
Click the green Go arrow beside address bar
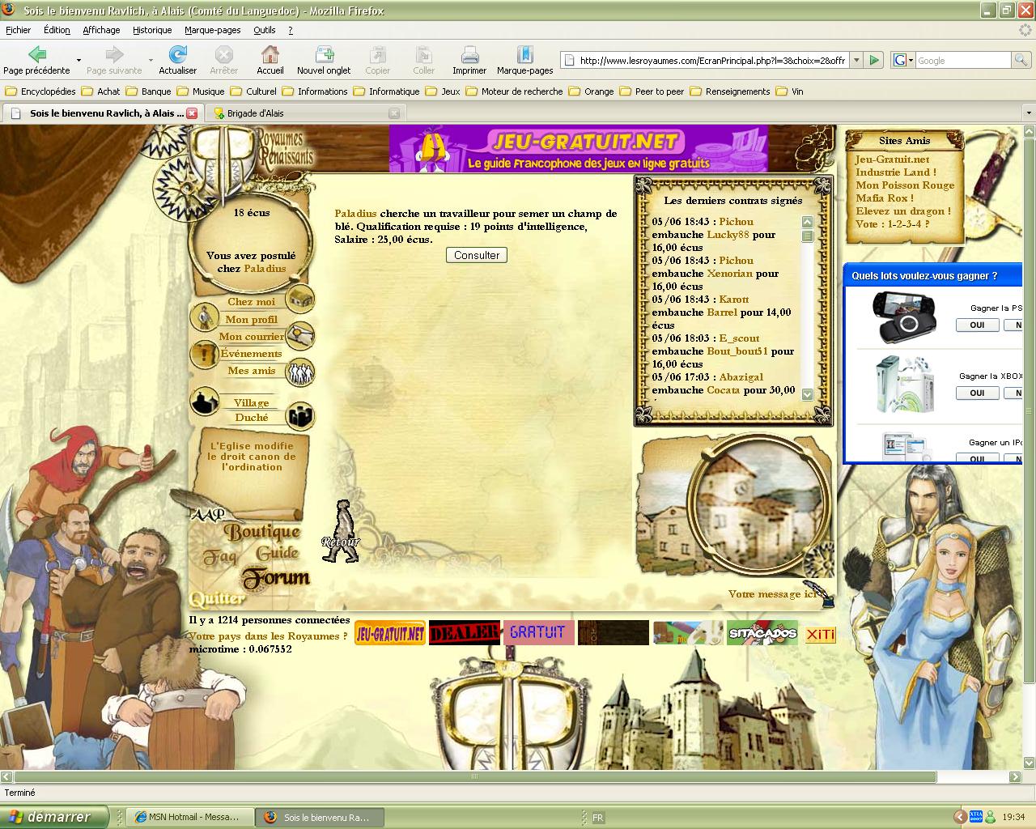pos(874,60)
